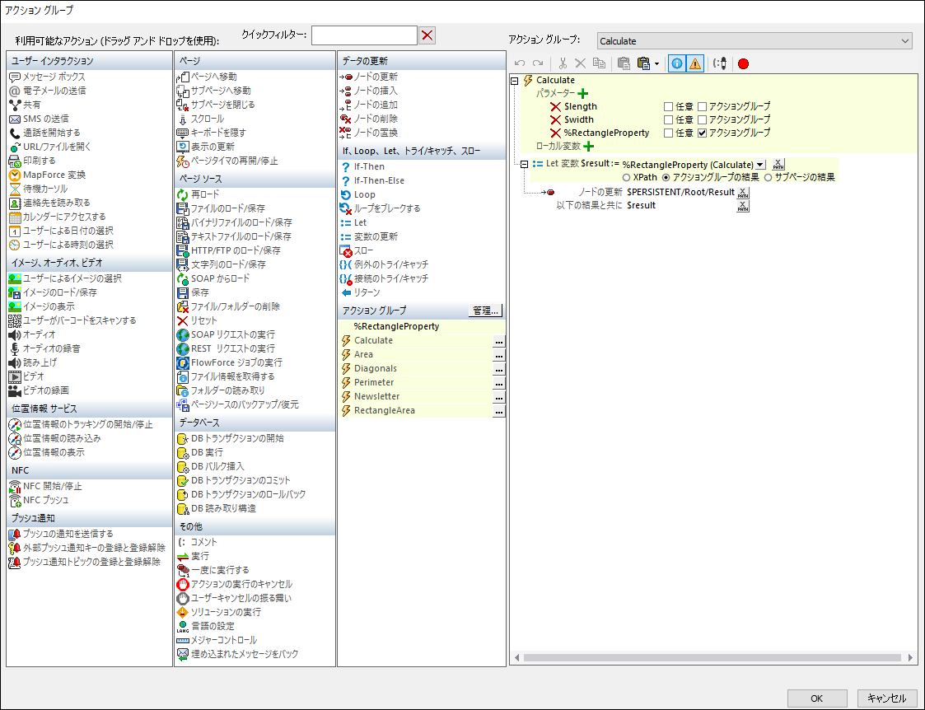Collapse the Calculate tree node
The width and height of the screenshot is (925, 710).
pyautogui.click(x=516, y=81)
